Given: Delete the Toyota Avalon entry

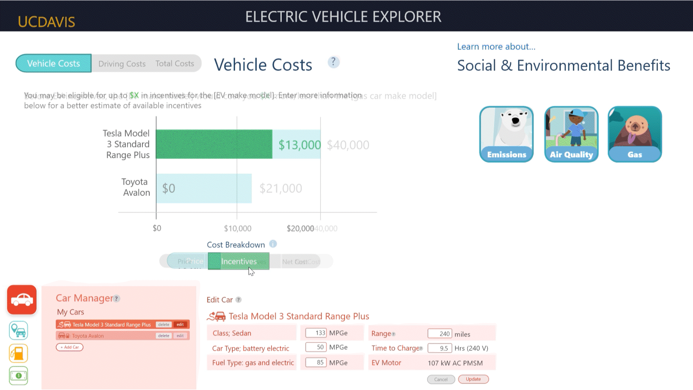Looking at the screenshot, I should [x=164, y=336].
